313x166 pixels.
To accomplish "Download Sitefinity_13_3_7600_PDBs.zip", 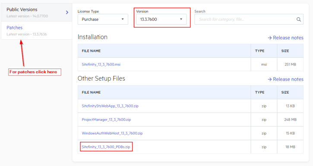I will click(106, 147).
